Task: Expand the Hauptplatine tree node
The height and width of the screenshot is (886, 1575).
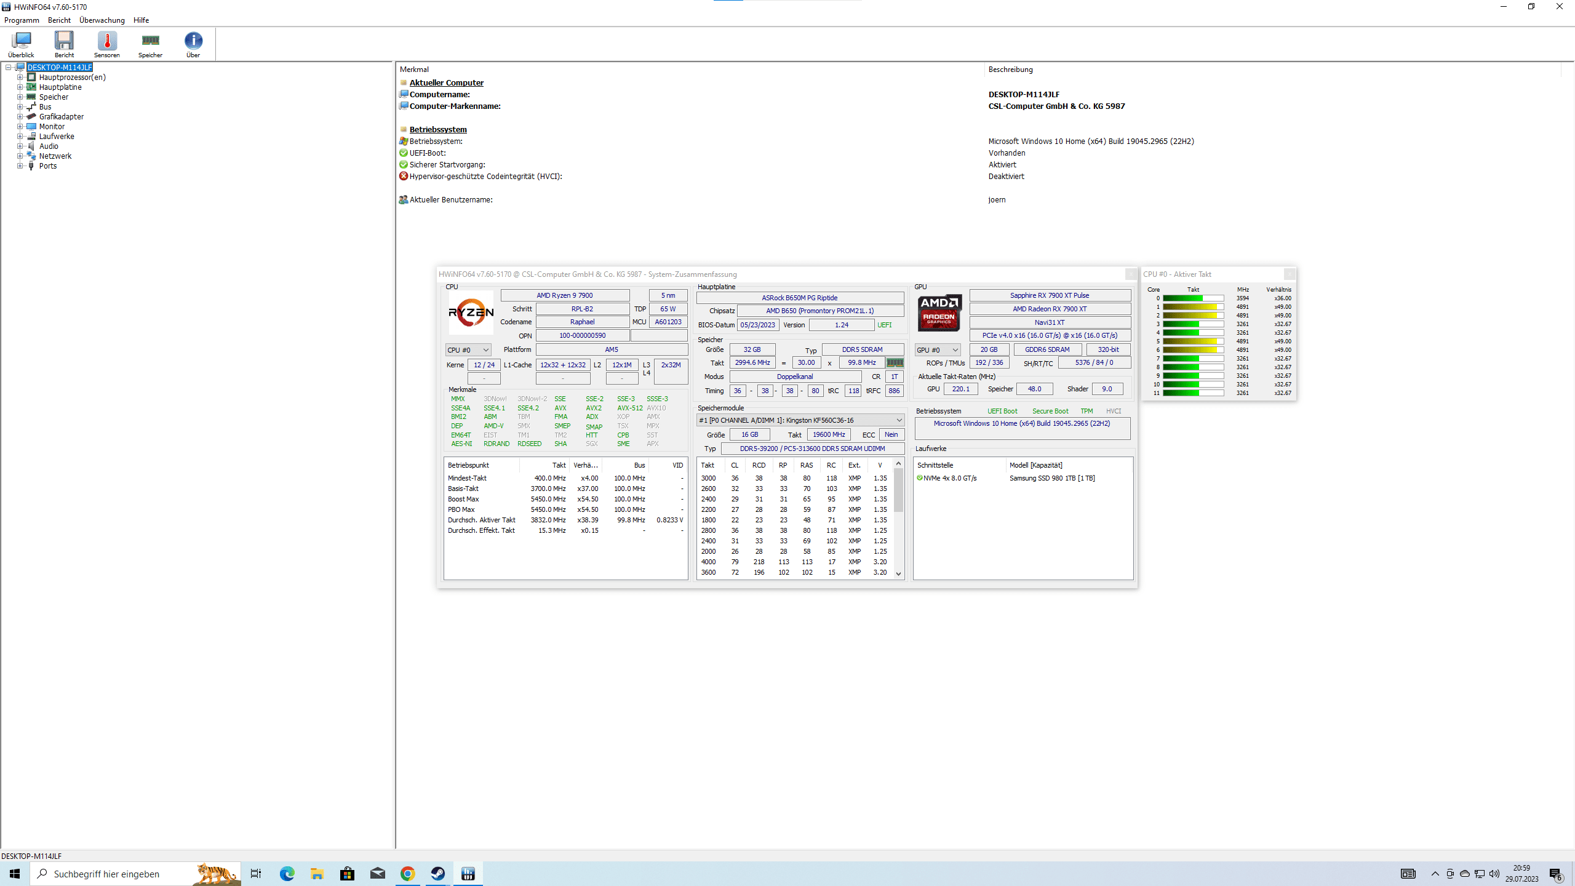Action: tap(20, 87)
